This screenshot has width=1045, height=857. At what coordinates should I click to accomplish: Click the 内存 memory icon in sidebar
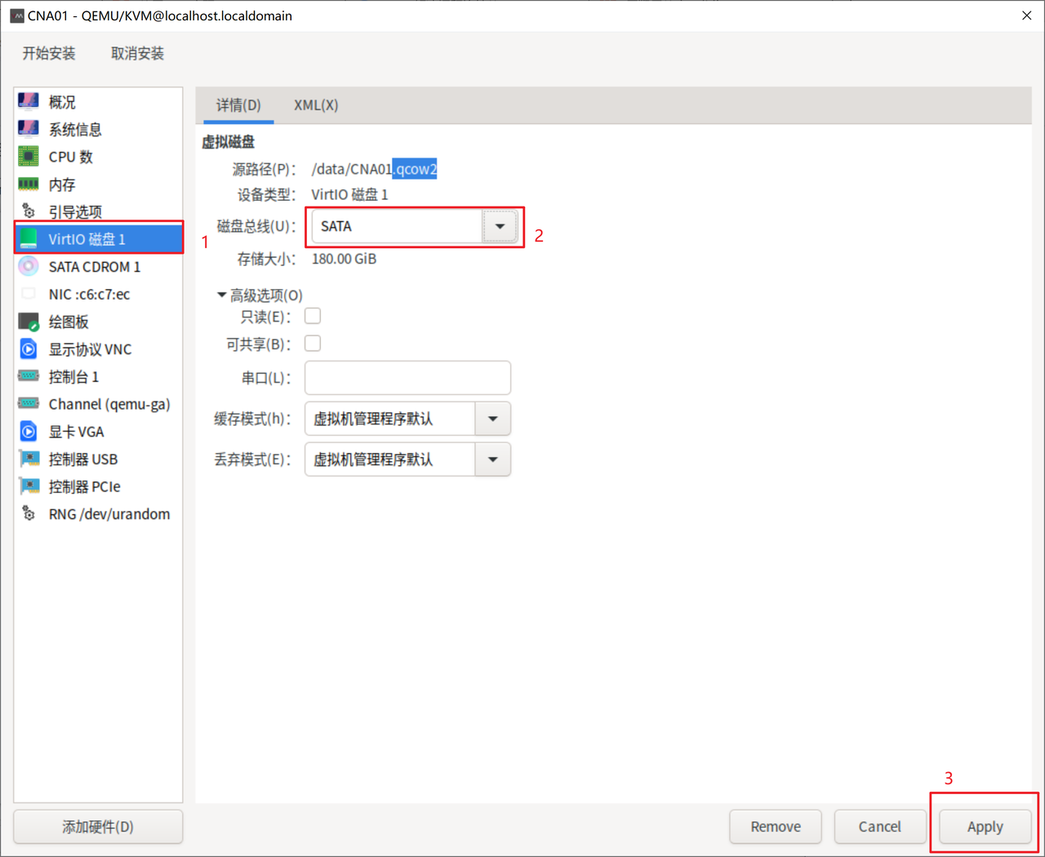click(29, 184)
